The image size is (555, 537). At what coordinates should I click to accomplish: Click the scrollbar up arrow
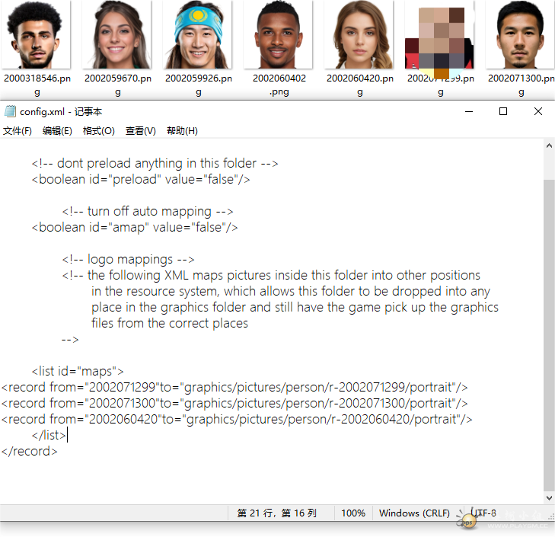[548, 145]
